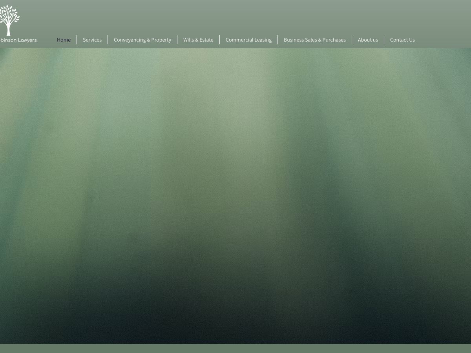Click the green hero background image

[x=235, y=196]
